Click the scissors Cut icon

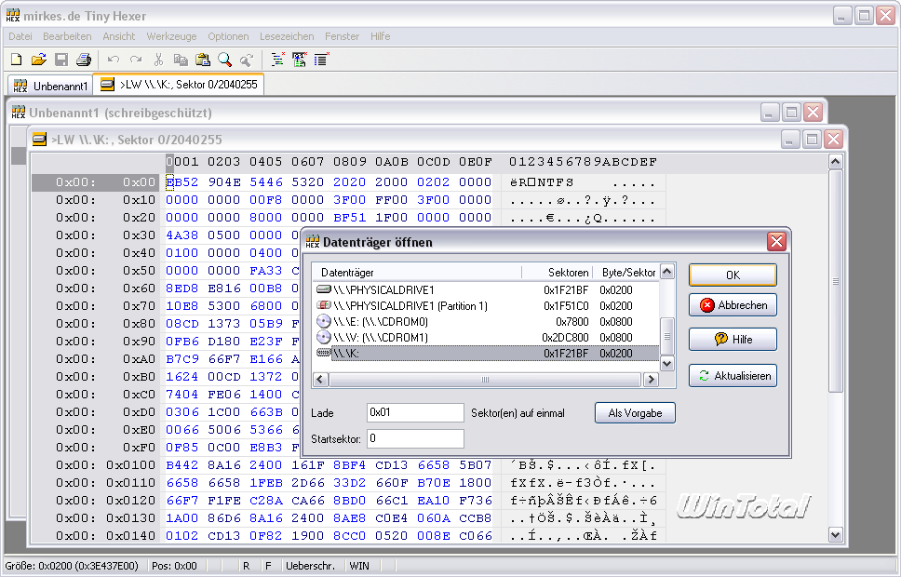click(x=158, y=60)
